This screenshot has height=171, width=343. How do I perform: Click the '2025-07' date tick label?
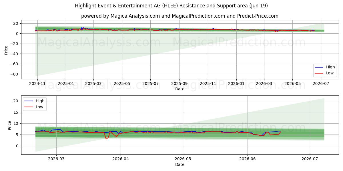point(151,84)
